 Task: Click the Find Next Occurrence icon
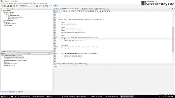77,11
